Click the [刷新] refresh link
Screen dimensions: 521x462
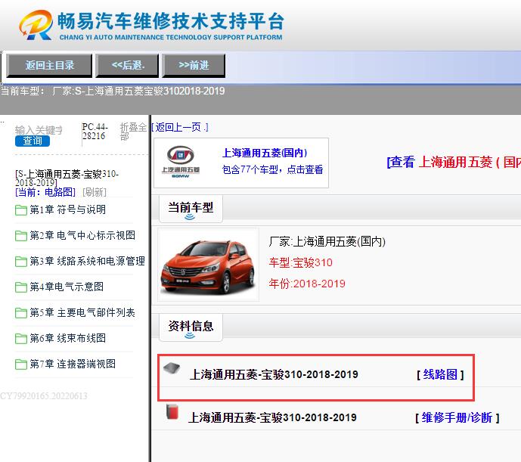[x=95, y=192]
